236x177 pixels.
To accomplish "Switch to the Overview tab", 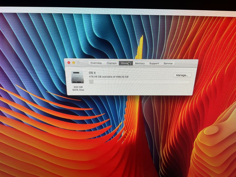I will (x=96, y=63).
